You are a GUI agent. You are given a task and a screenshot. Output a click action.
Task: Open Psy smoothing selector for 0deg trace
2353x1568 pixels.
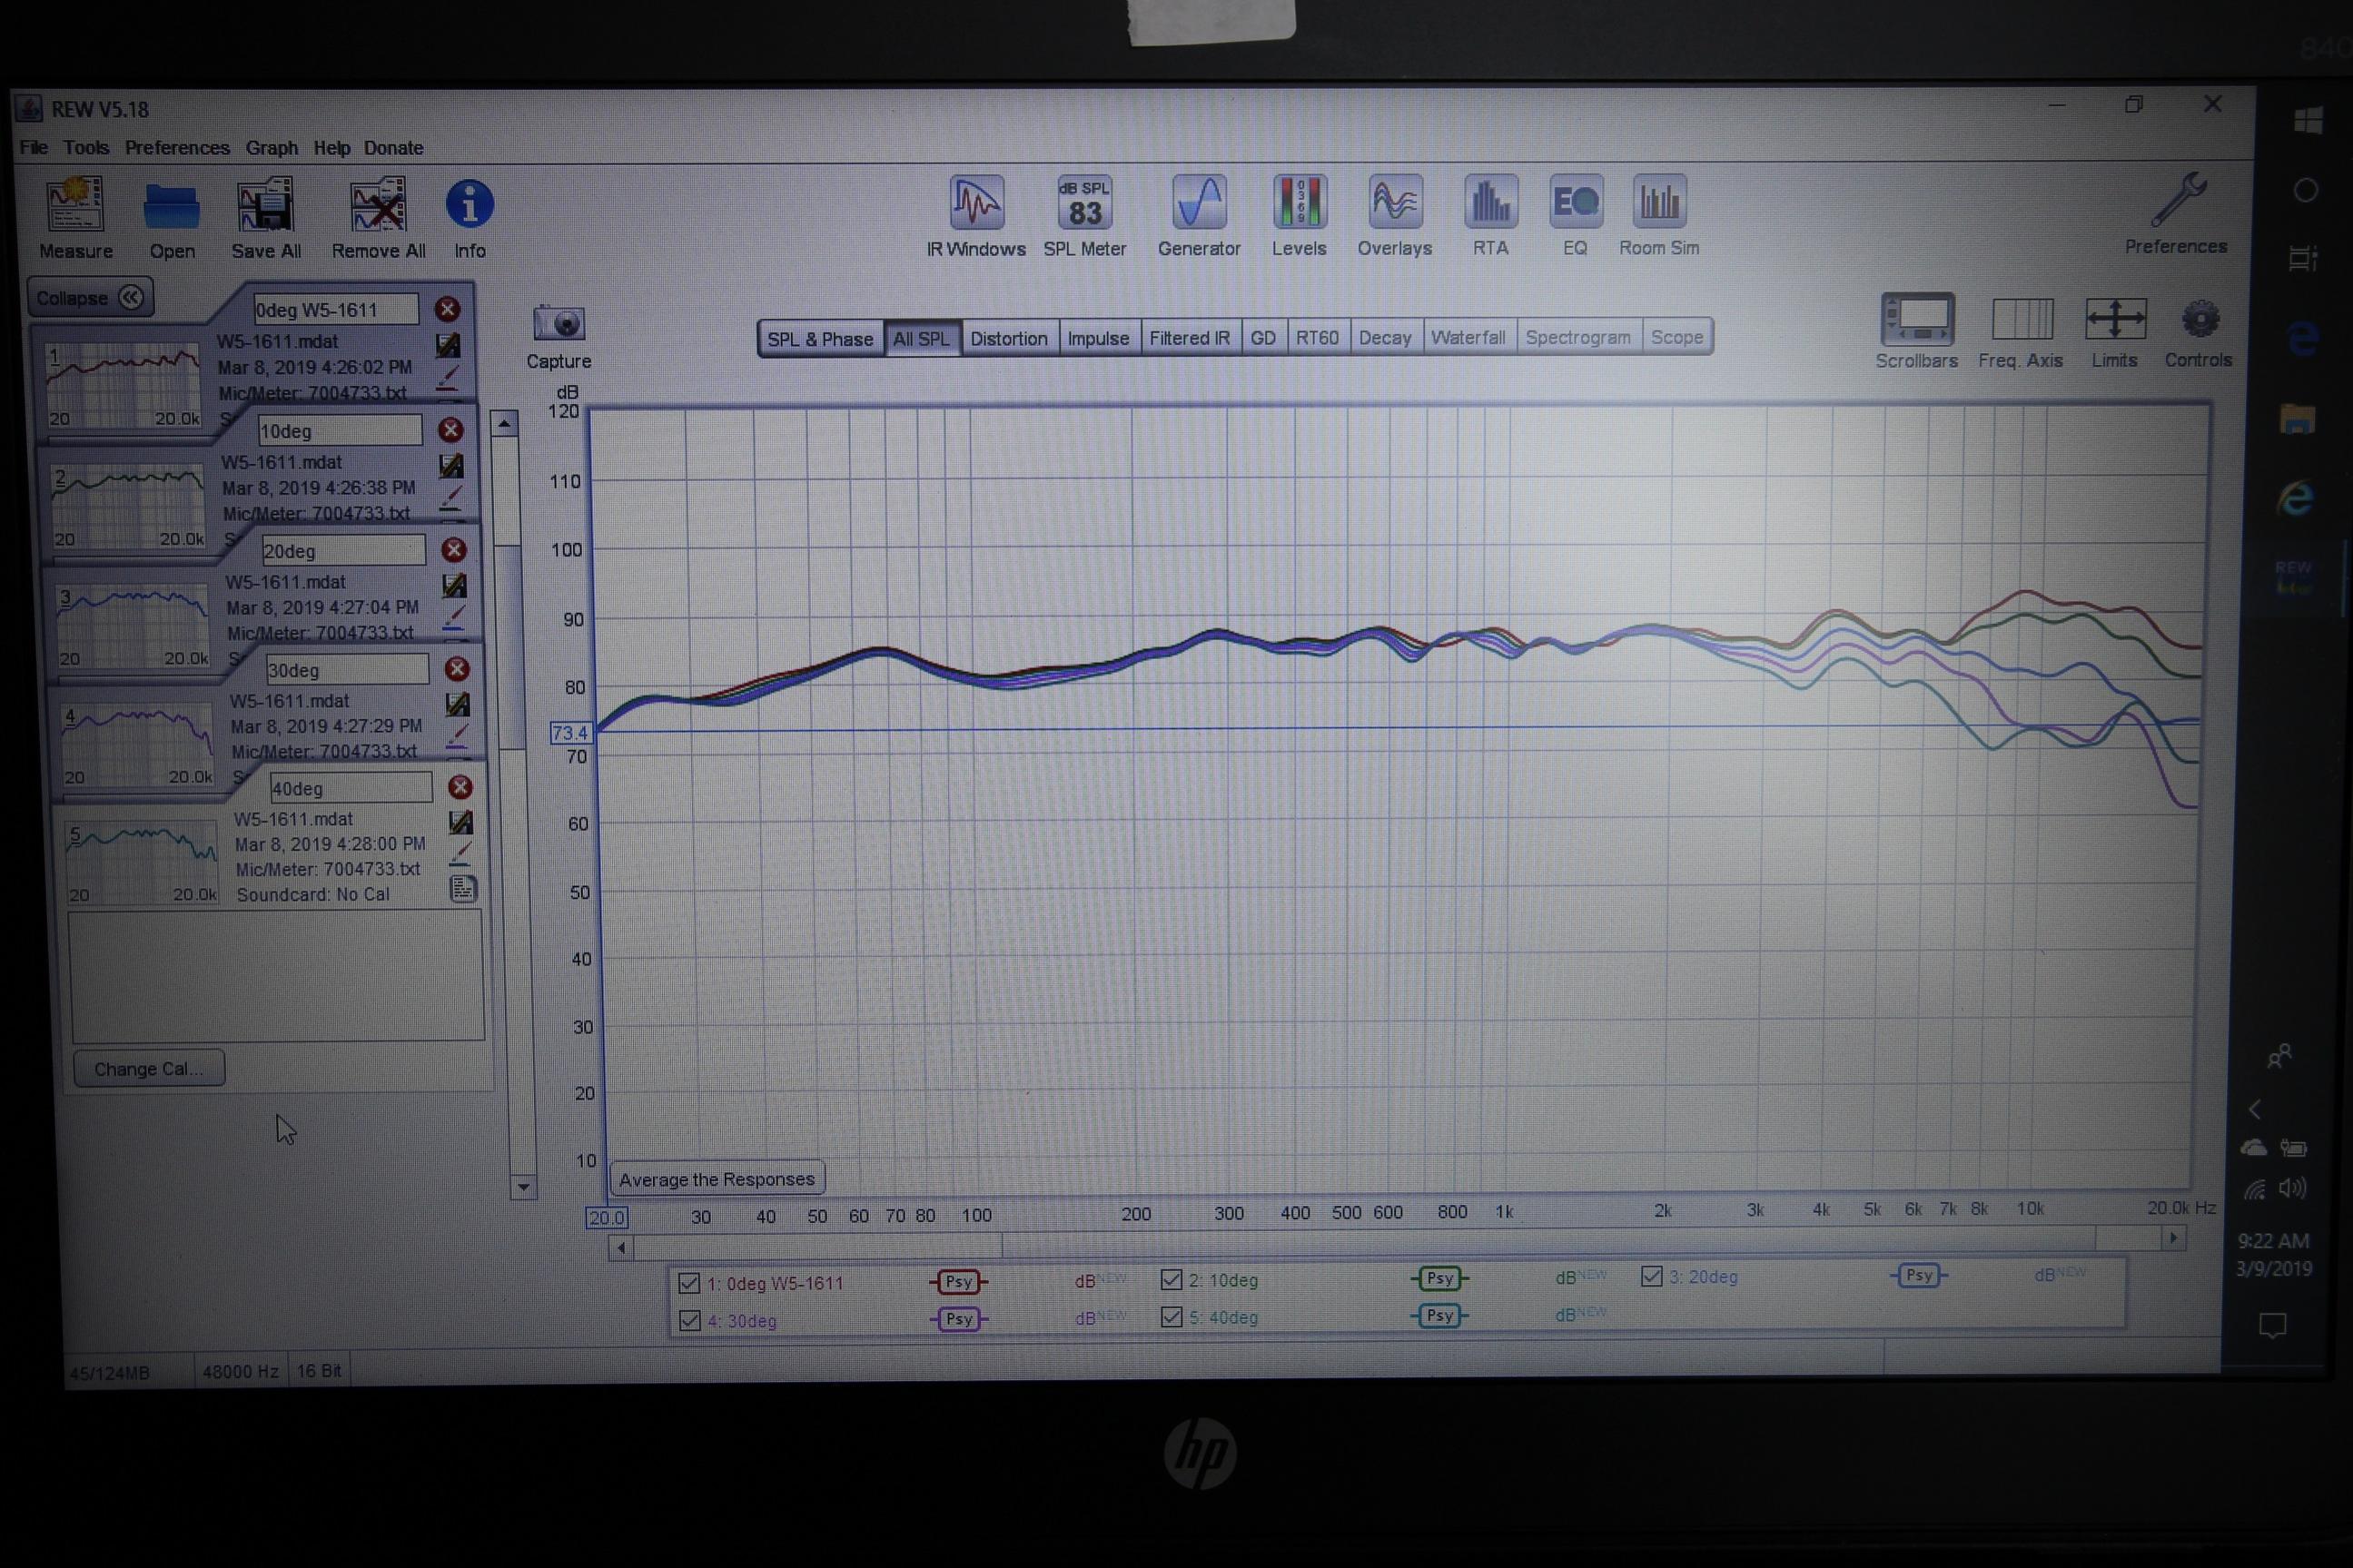click(x=958, y=1281)
